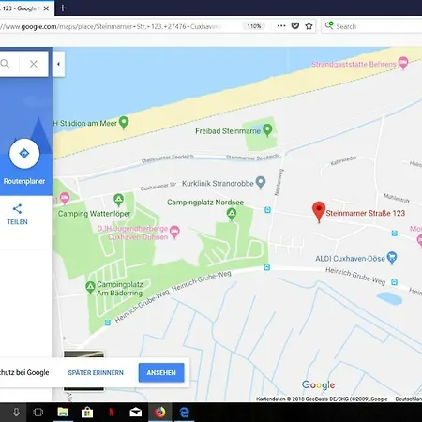Screen dimensions: 422x422
Task: Click Kurklinik Strandrobbe map marker
Action: click(261, 183)
